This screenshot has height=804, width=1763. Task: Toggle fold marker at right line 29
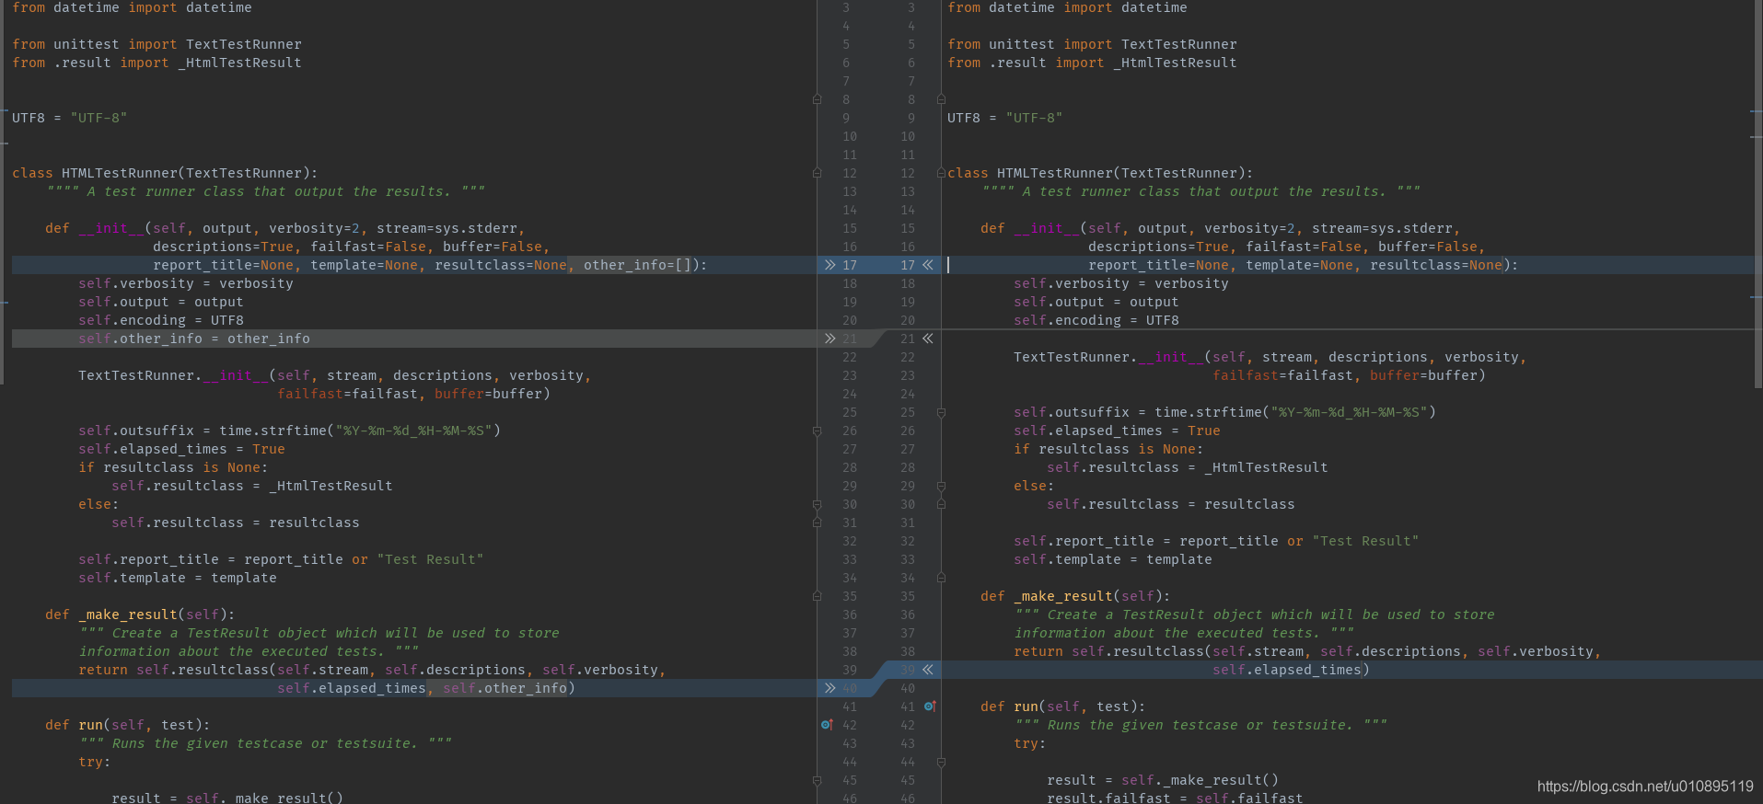click(x=941, y=486)
